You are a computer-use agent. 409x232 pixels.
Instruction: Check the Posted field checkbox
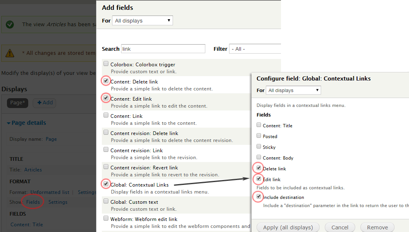coord(259,135)
